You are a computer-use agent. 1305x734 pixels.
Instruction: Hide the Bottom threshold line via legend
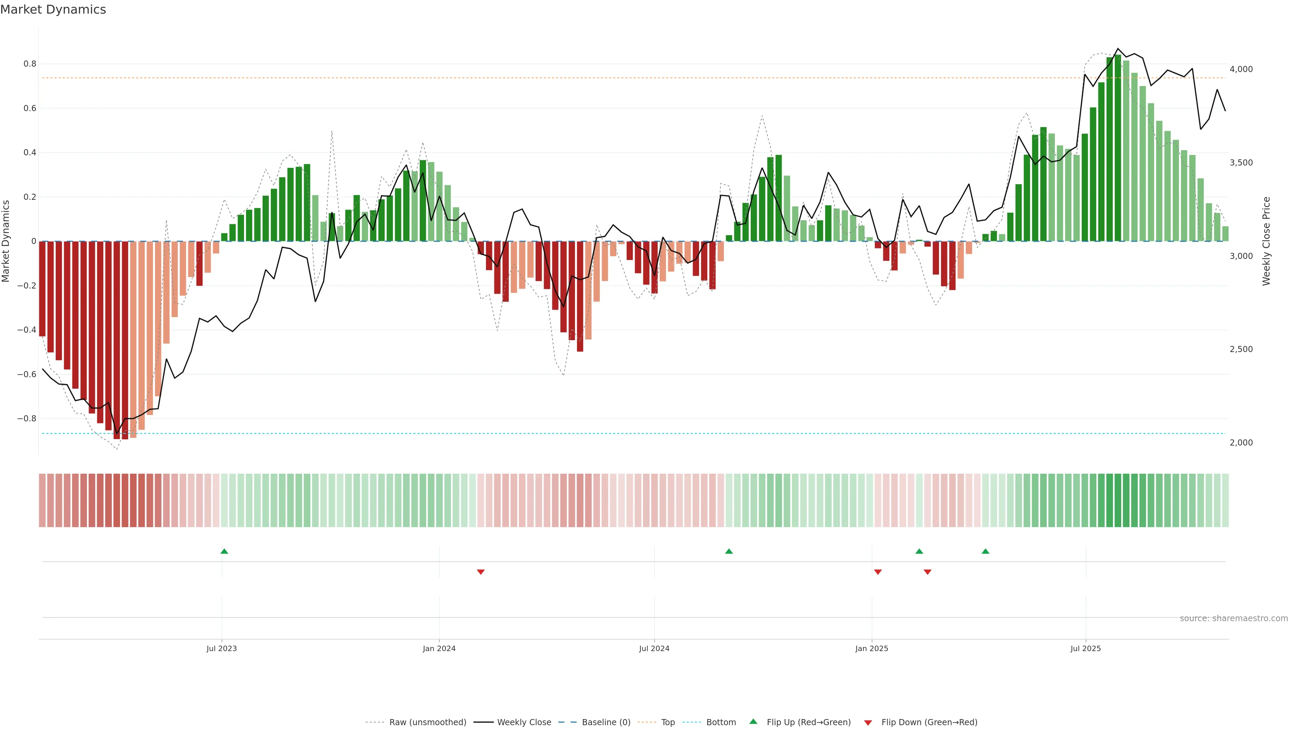pyautogui.click(x=721, y=722)
